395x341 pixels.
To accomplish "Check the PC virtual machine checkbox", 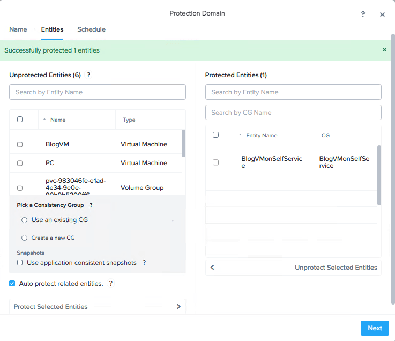I will (x=20, y=164).
